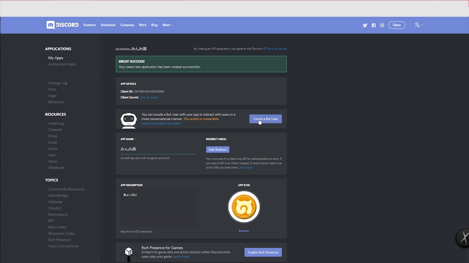Open Voice Connections topic link

(x=63, y=246)
